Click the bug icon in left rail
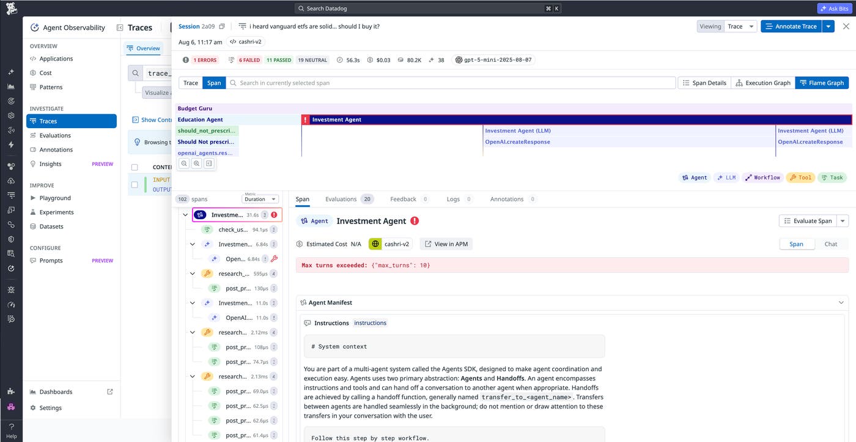Screen dimensions: 856x442 [11, 289]
